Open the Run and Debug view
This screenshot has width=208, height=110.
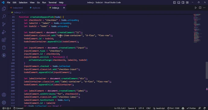pos(4,32)
